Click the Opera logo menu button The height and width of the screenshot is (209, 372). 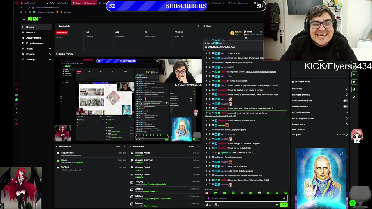[x=17, y=3]
